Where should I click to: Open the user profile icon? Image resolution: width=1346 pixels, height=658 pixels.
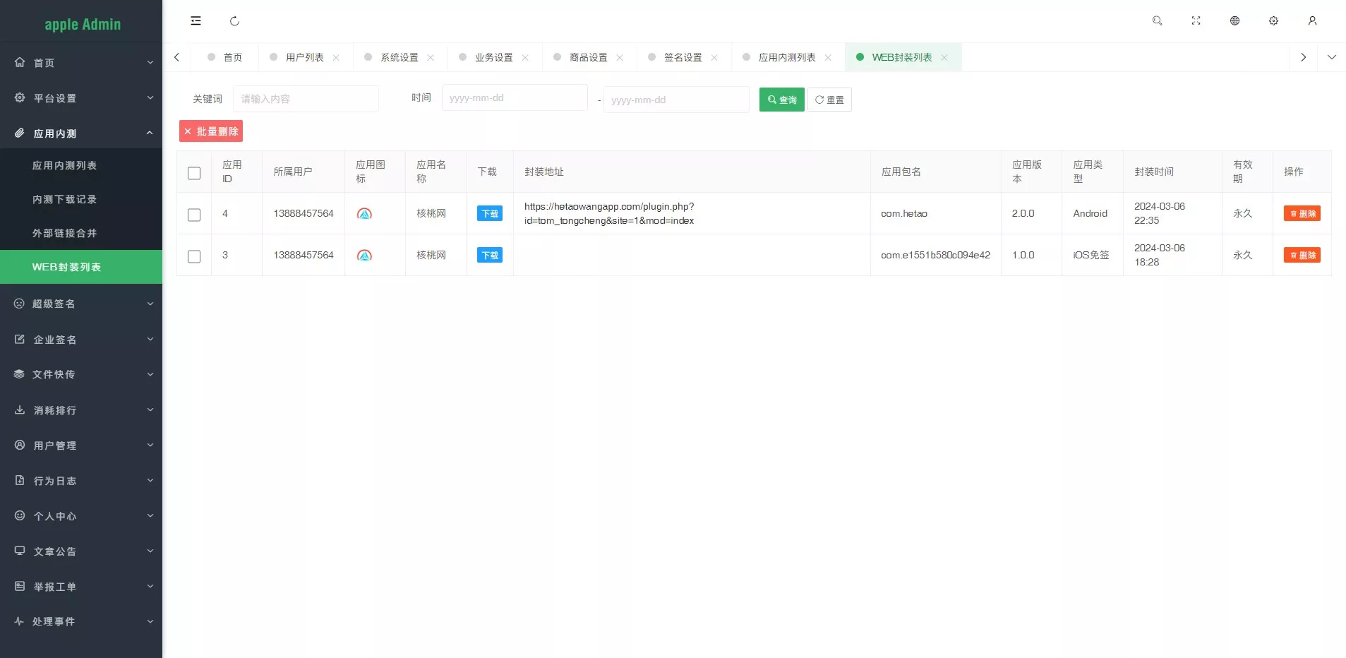1312,21
